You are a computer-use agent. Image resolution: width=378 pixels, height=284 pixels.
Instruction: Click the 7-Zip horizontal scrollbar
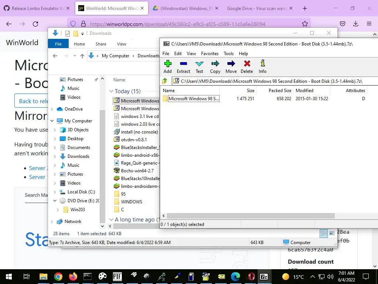tap(251, 216)
